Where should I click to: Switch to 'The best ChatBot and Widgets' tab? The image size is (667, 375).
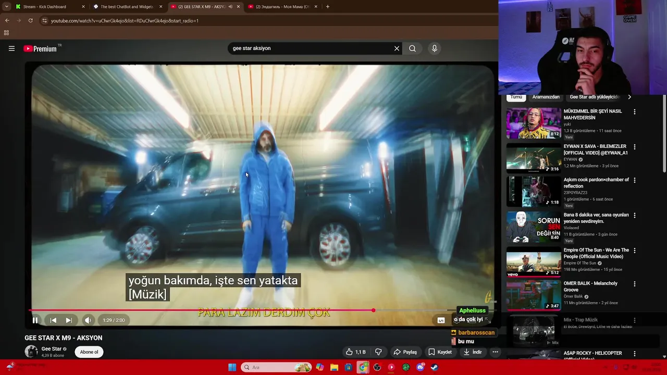pos(127,7)
